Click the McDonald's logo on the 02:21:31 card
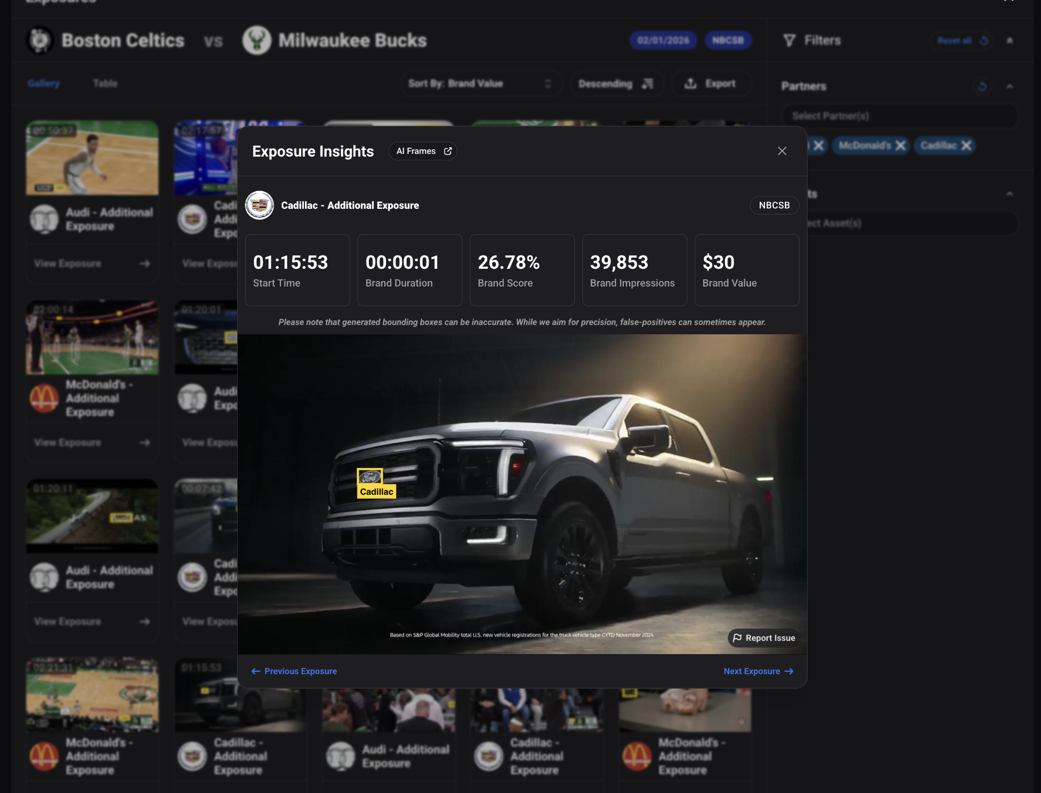 click(x=44, y=756)
